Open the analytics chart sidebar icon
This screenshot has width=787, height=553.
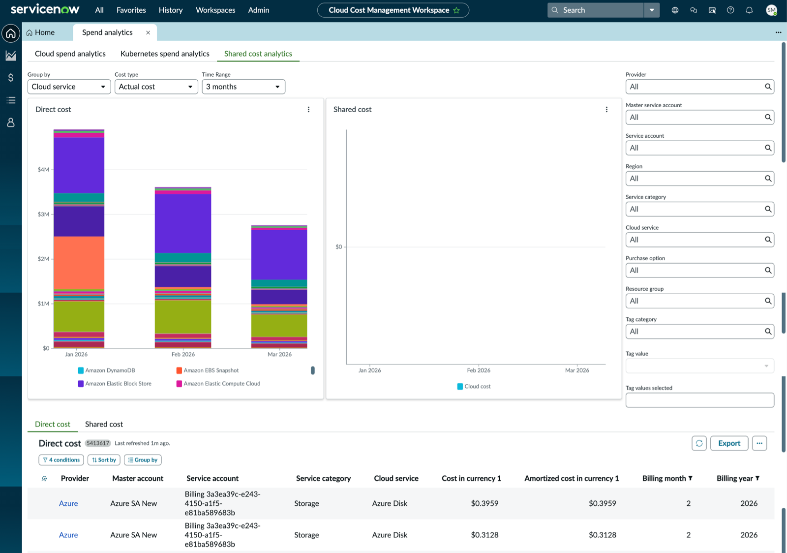tap(11, 56)
